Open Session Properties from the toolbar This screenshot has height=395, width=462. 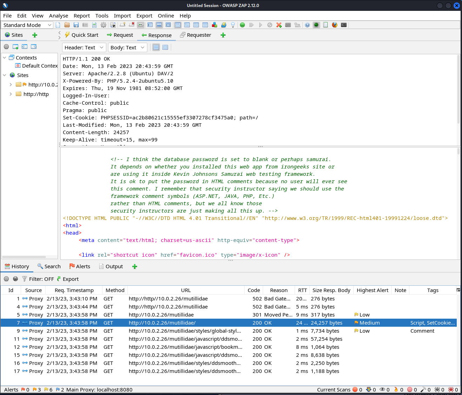(94, 25)
